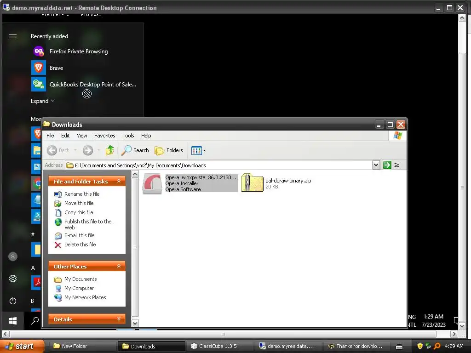Click the remote desktop clock 1:29 AM
This screenshot has width=471, height=353.
pyautogui.click(x=433, y=317)
